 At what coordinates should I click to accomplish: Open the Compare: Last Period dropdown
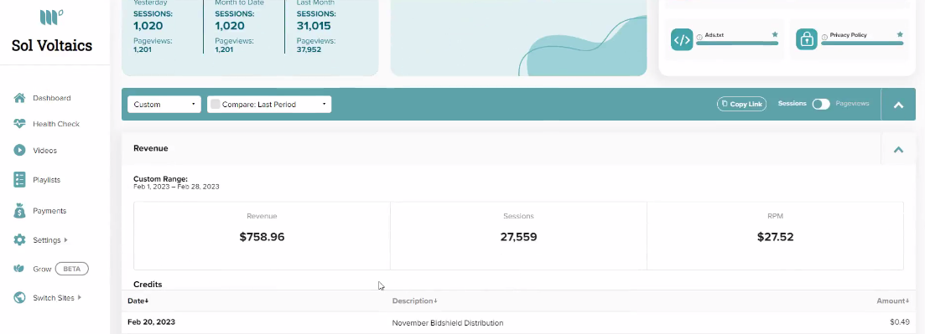[269, 105]
